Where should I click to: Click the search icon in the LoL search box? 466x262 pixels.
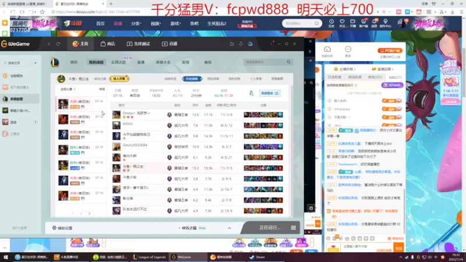point(288,62)
